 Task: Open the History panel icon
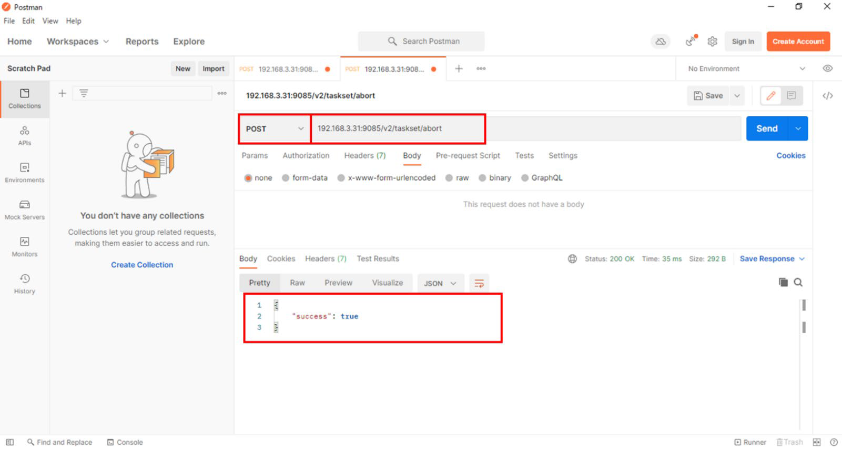pyautogui.click(x=24, y=283)
